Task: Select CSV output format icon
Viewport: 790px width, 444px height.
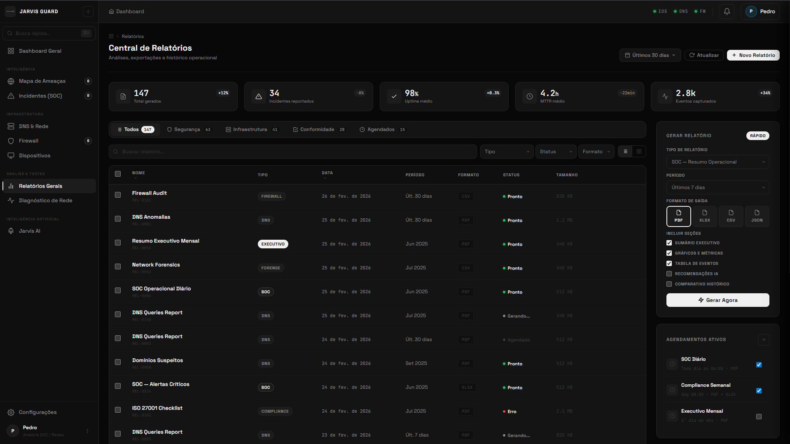Action: [x=731, y=216]
